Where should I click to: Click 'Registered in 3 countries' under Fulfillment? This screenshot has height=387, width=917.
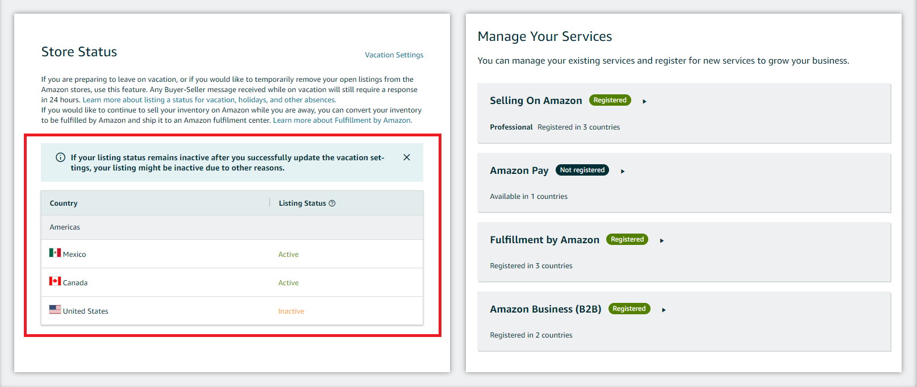531,266
